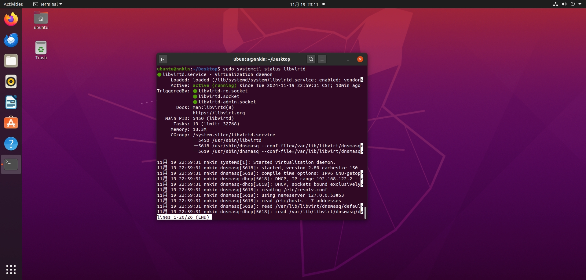586x280 pixels.
Task: Open Ubuntu Software center
Action: 11,123
